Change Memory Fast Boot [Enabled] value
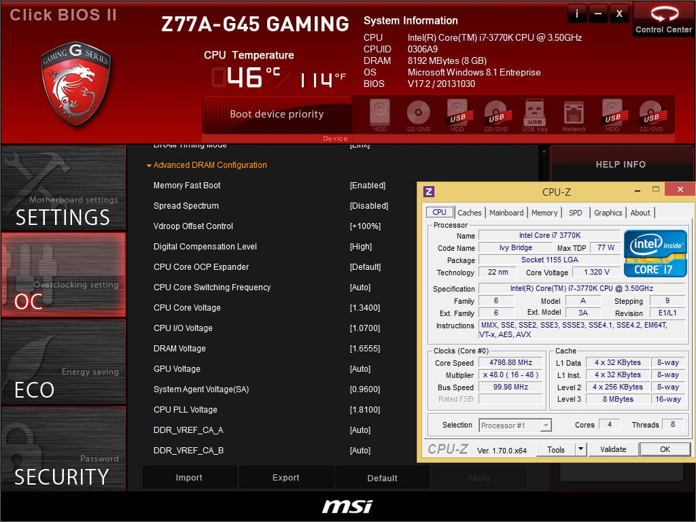The image size is (696, 522). 368,186
